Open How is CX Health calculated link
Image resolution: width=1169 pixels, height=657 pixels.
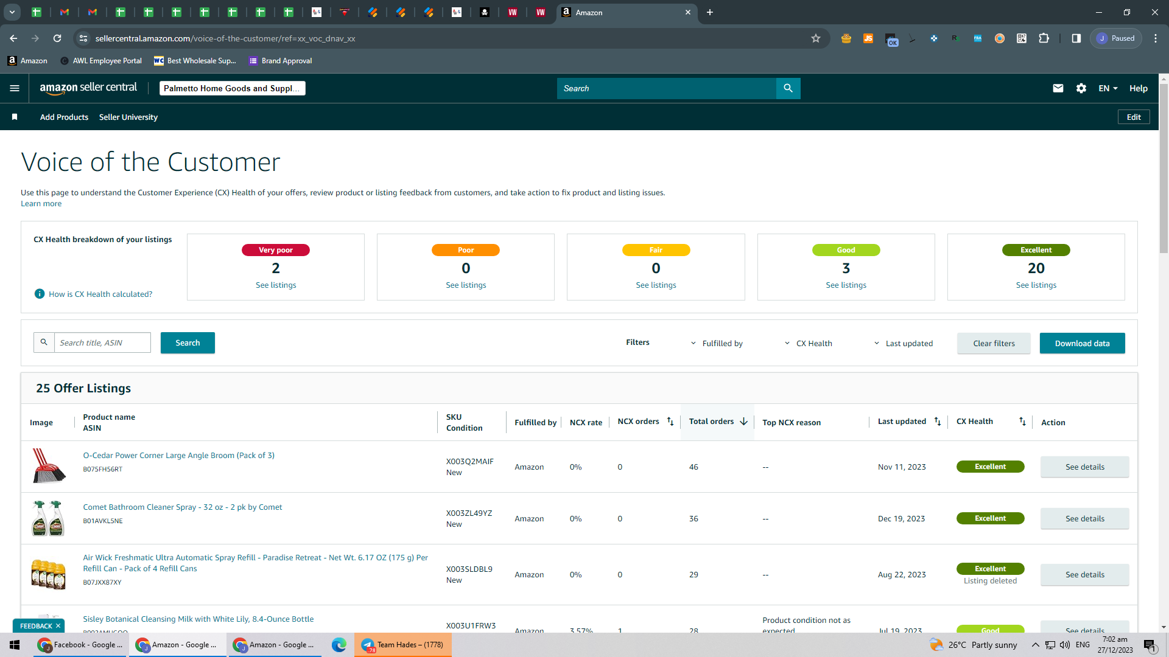(100, 294)
